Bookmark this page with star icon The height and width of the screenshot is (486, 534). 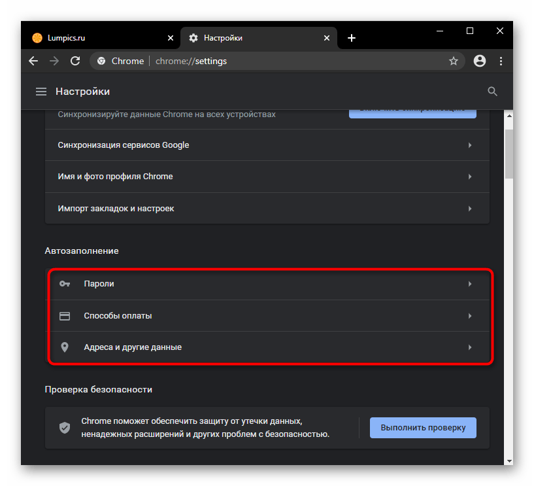[453, 61]
